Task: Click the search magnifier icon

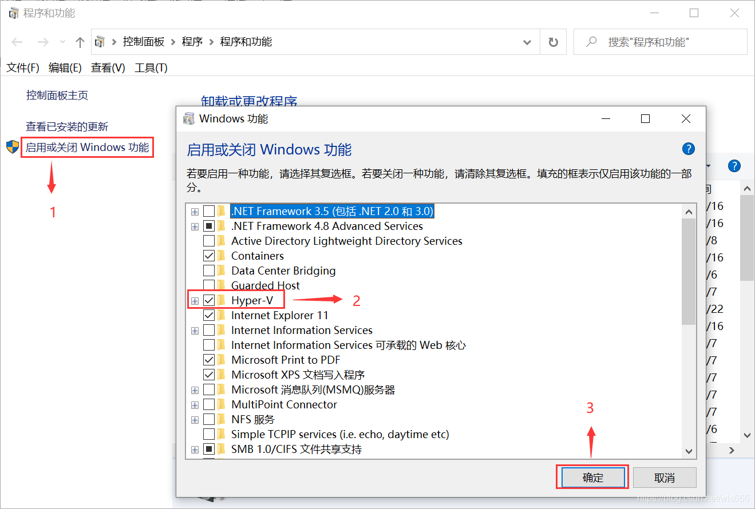Action: (592, 42)
